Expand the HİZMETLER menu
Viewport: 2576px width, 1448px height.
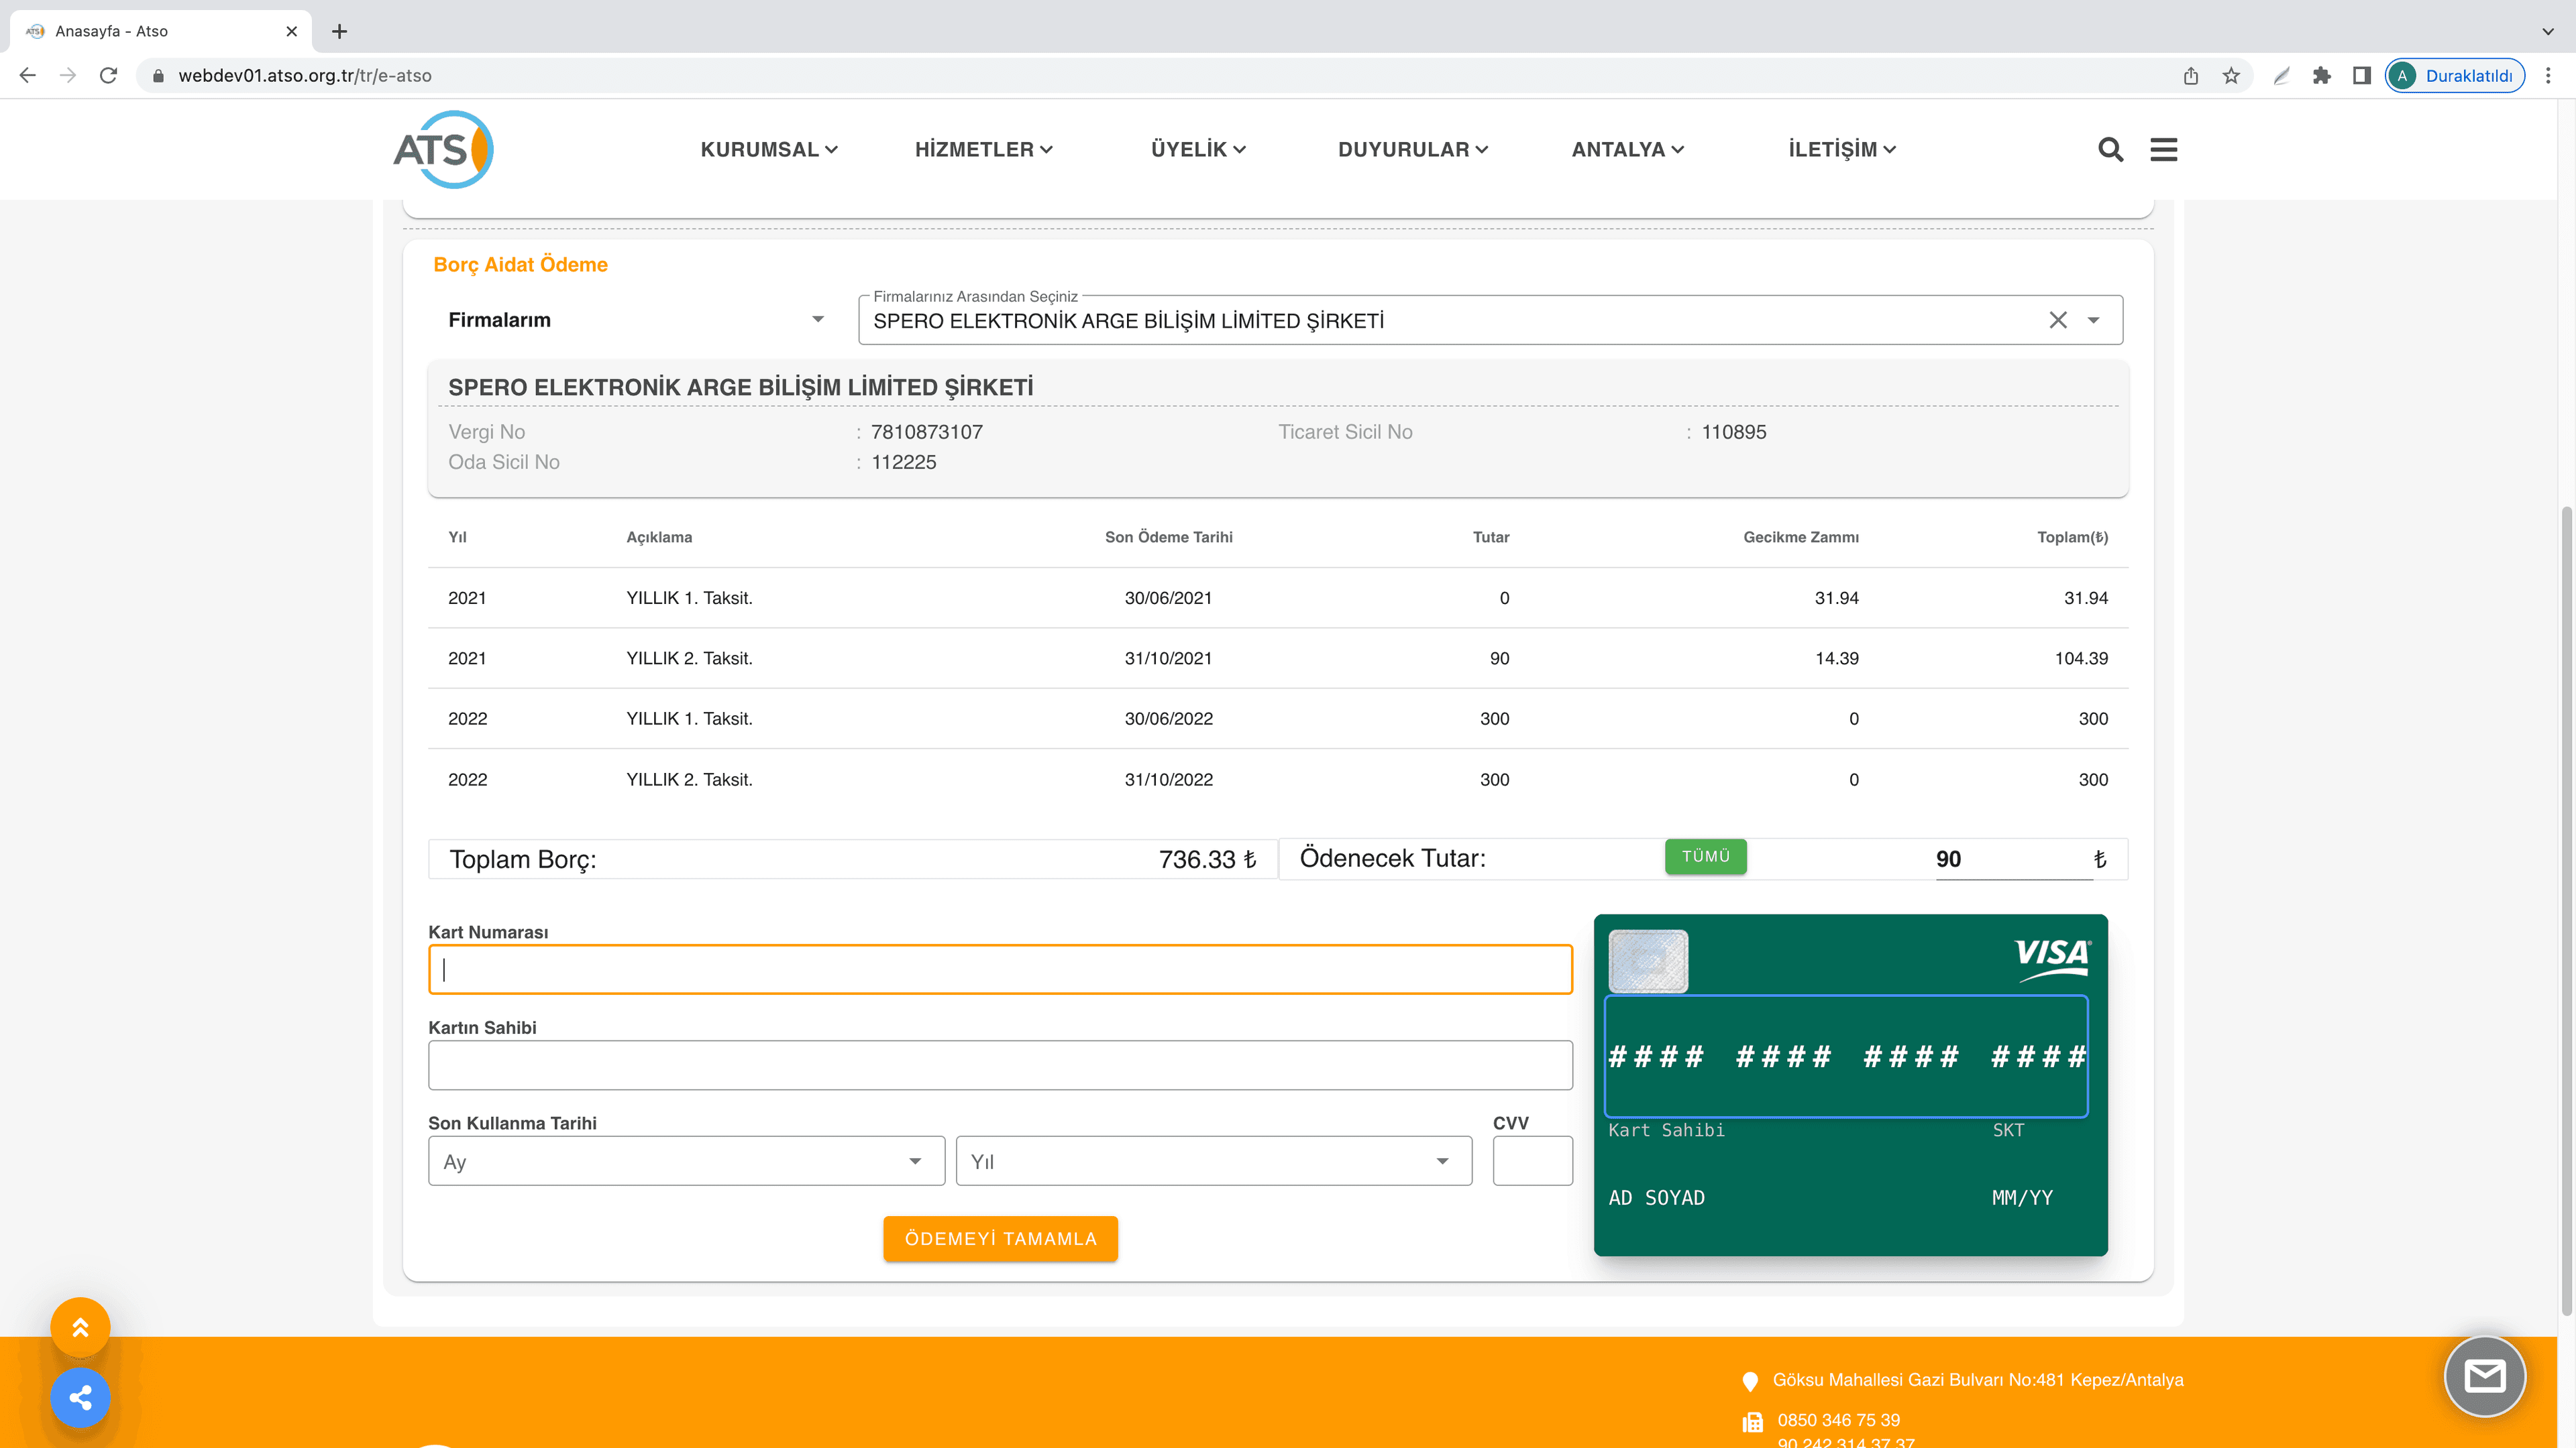pos(984,149)
